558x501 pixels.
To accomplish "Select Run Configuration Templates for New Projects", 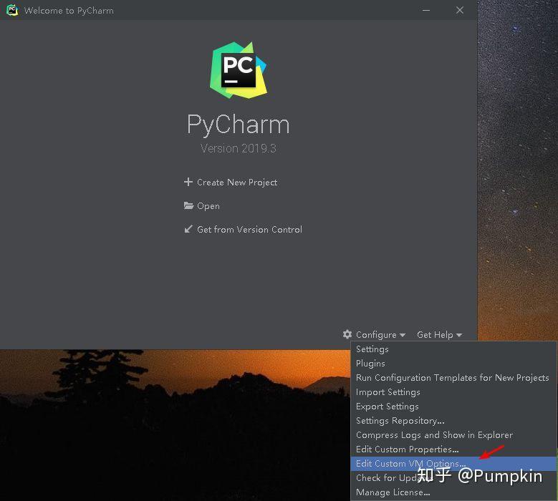I will click(453, 378).
